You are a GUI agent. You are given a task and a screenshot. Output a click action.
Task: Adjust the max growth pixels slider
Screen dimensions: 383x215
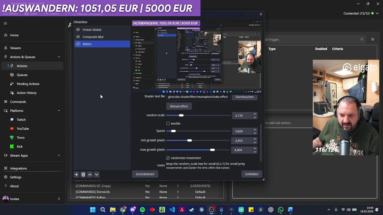pyautogui.click(x=198, y=150)
